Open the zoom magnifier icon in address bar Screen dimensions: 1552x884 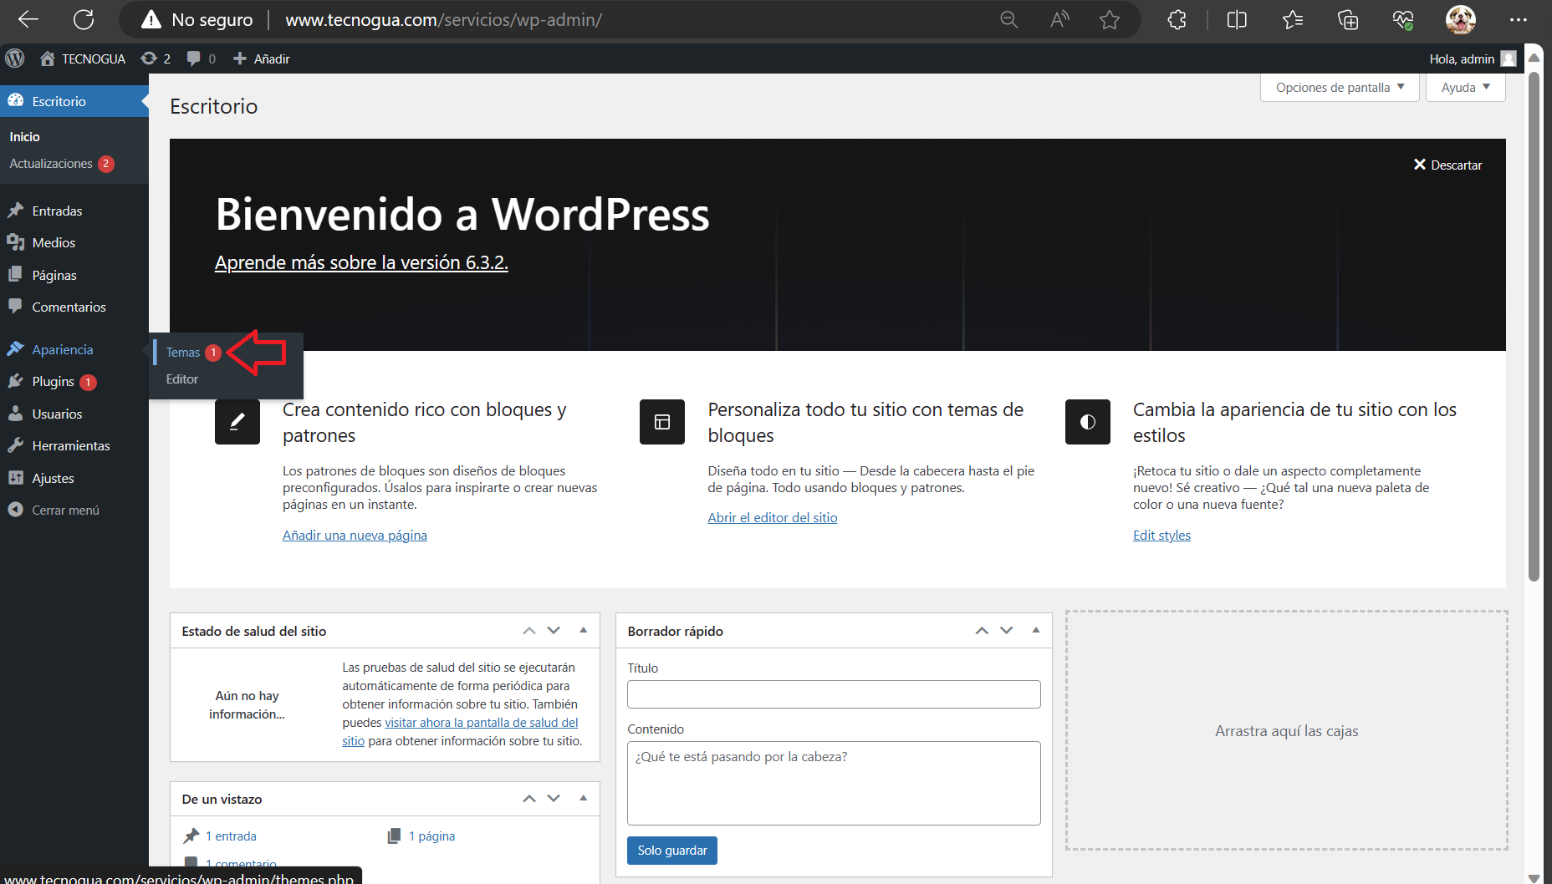tap(1009, 20)
